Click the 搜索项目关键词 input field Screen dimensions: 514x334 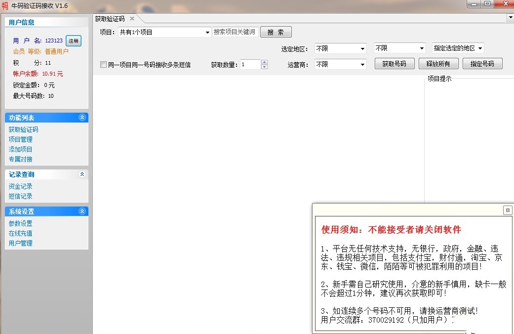[x=235, y=32]
